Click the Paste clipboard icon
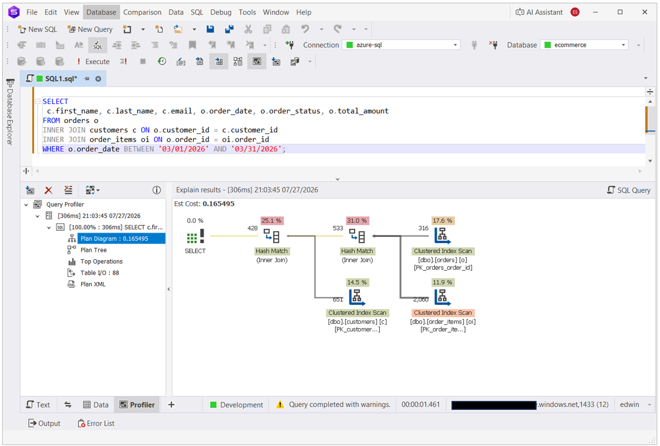Screen dimensions: 660x446 tap(286, 29)
